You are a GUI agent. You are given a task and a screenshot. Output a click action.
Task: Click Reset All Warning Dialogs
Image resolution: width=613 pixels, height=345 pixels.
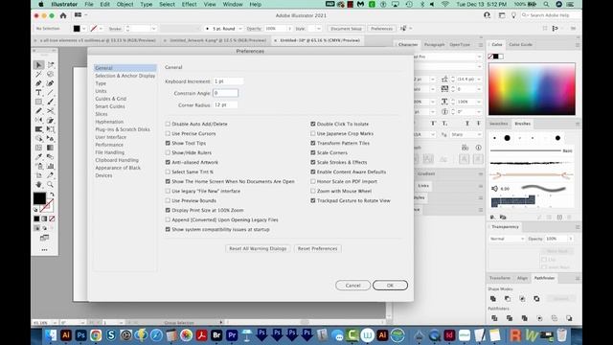tap(258, 249)
